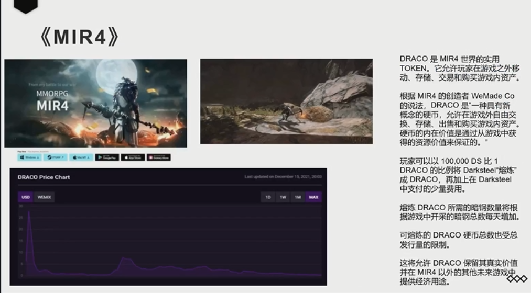Click the Mac download button
The image size is (531, 293).
click(x=81, y=157)
